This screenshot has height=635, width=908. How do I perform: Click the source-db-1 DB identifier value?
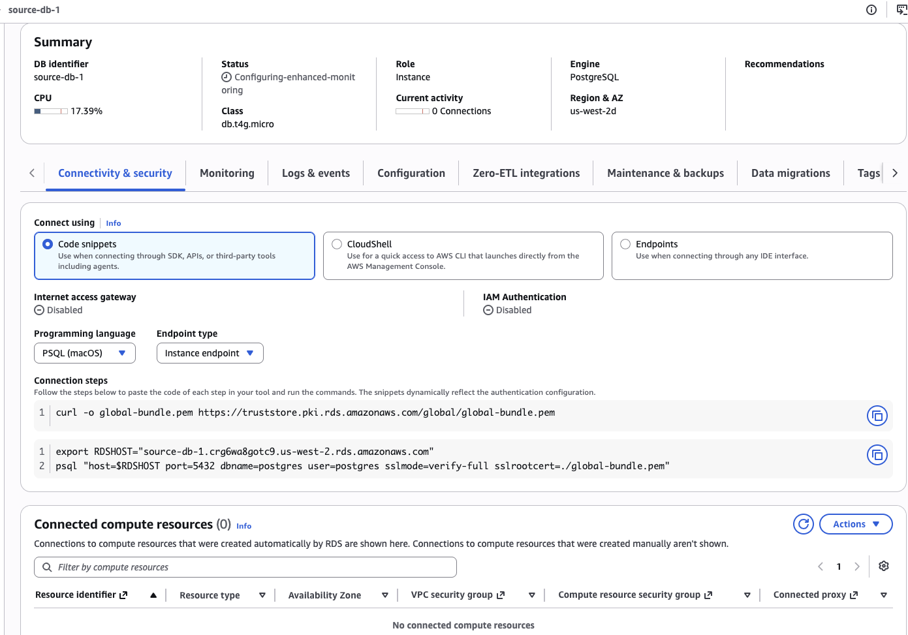59,77
